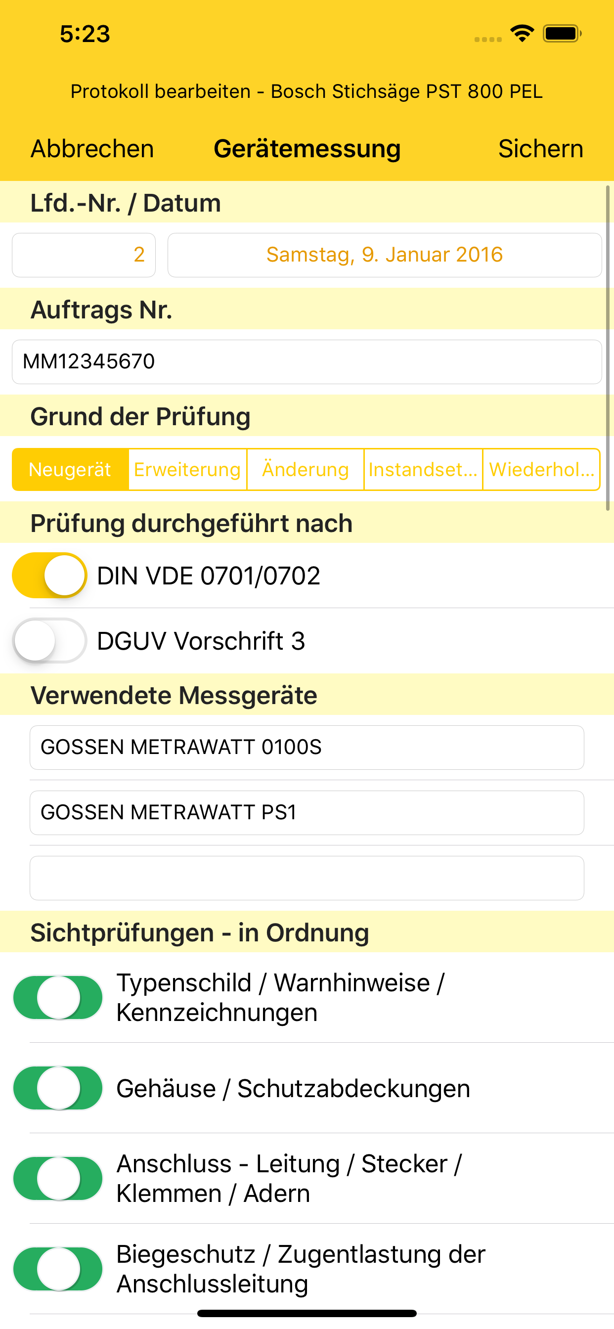Image resolution: width=614 pixels, height=1329 pixels.
Task: Save the protocol with Sichern
Action: 540,149
